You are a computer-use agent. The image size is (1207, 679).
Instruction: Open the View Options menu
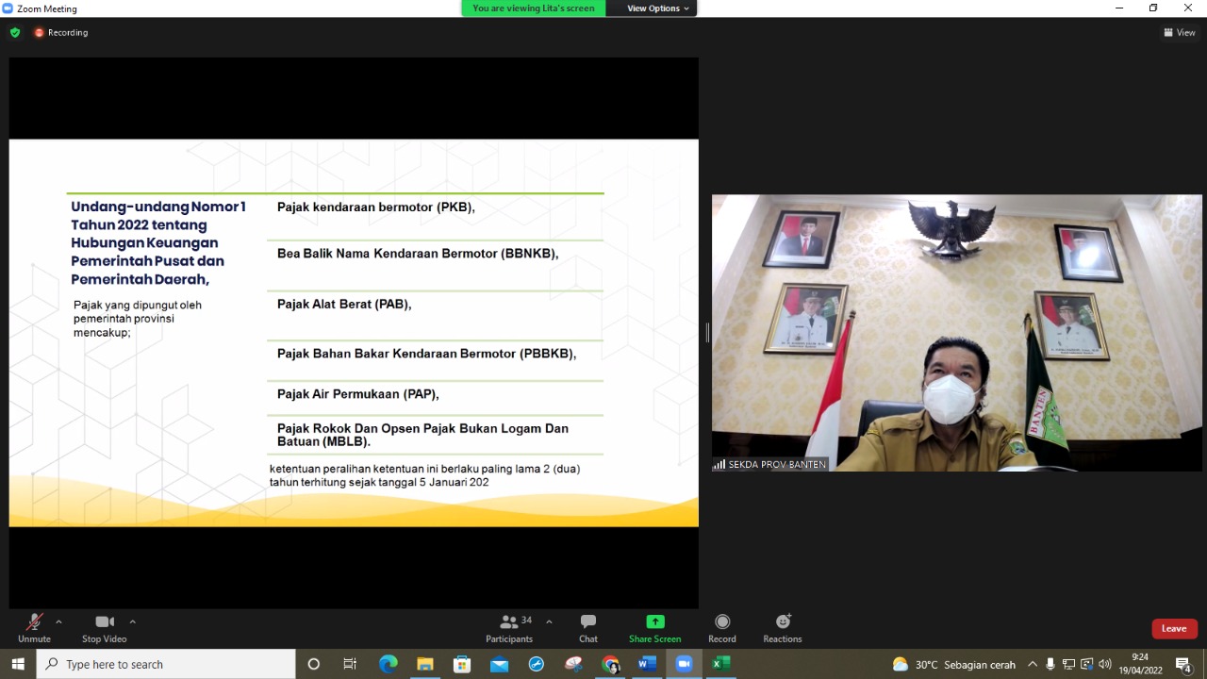[658, 8]
